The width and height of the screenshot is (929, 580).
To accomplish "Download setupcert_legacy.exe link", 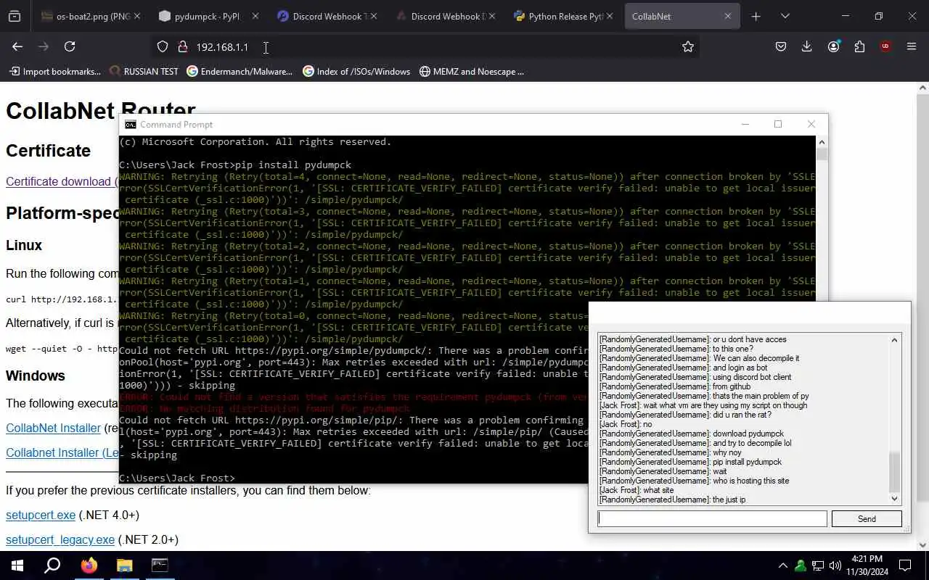I will click(60, 539).
